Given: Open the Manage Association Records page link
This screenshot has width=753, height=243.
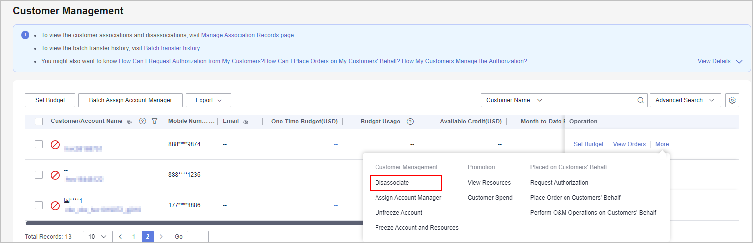Looking at the screenshot, I should point(247,35).
